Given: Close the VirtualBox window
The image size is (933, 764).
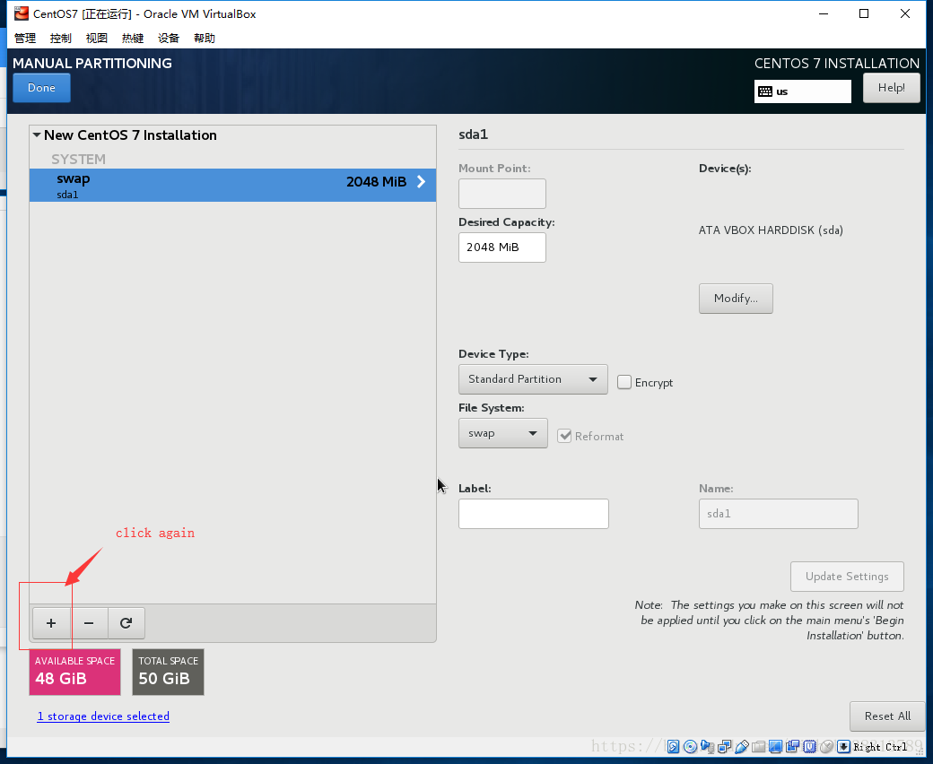Looking at the screenshot, I should [x=905, y=13].
